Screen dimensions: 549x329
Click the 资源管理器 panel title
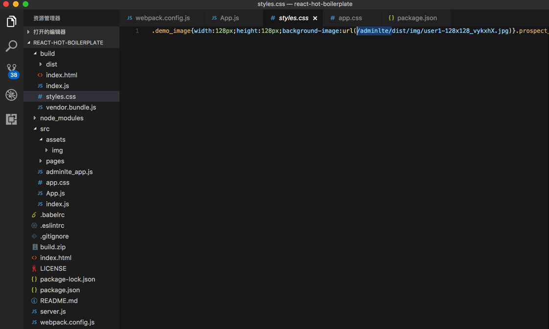47,18
